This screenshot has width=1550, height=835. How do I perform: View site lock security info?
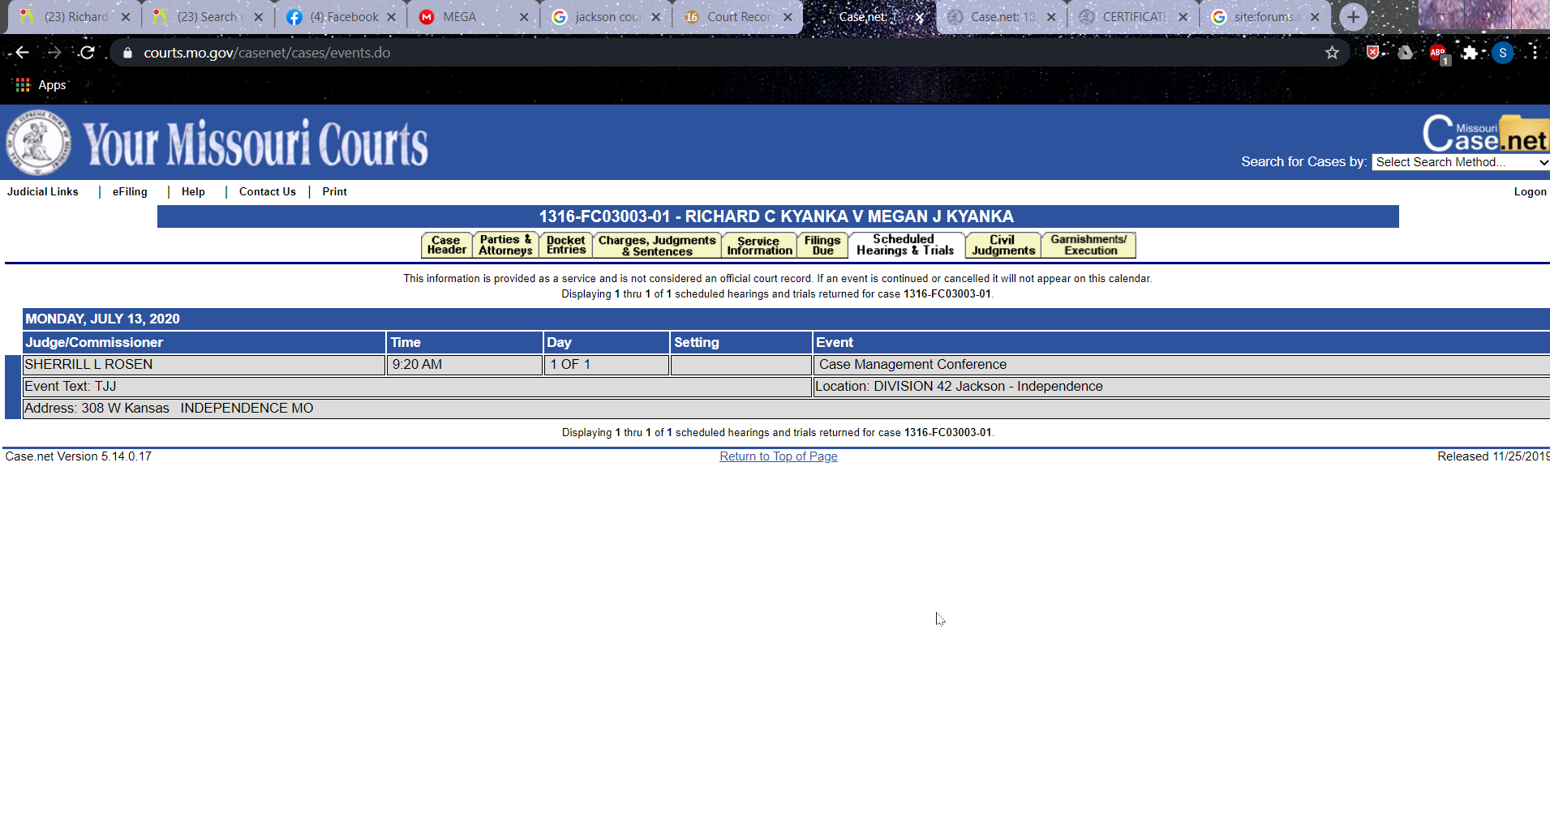pos(127,53)
